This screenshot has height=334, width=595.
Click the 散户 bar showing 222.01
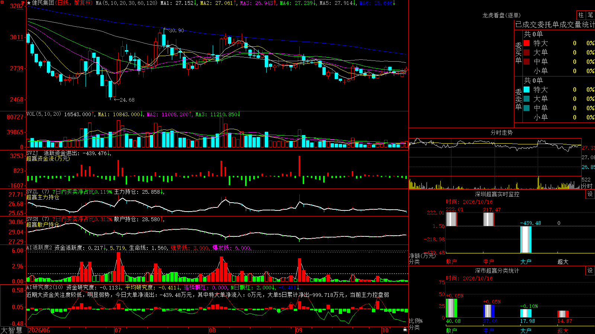click(x=451, y=219)
